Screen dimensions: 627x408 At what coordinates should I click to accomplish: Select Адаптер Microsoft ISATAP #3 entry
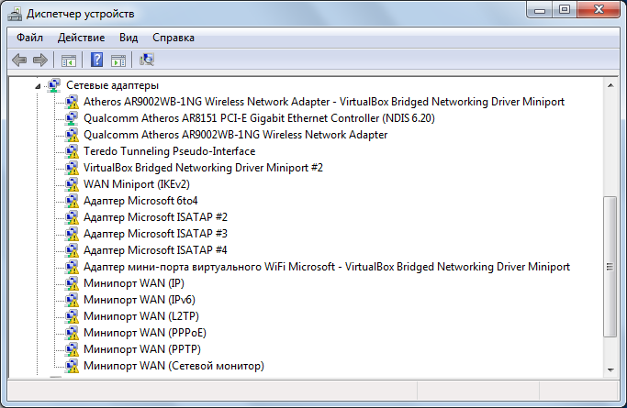point(155,234)
